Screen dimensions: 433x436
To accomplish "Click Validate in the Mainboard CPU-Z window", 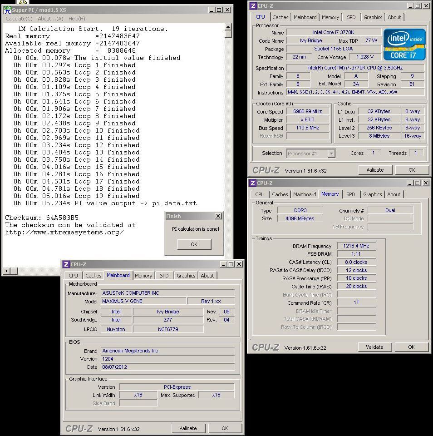I will click(188, 428).
